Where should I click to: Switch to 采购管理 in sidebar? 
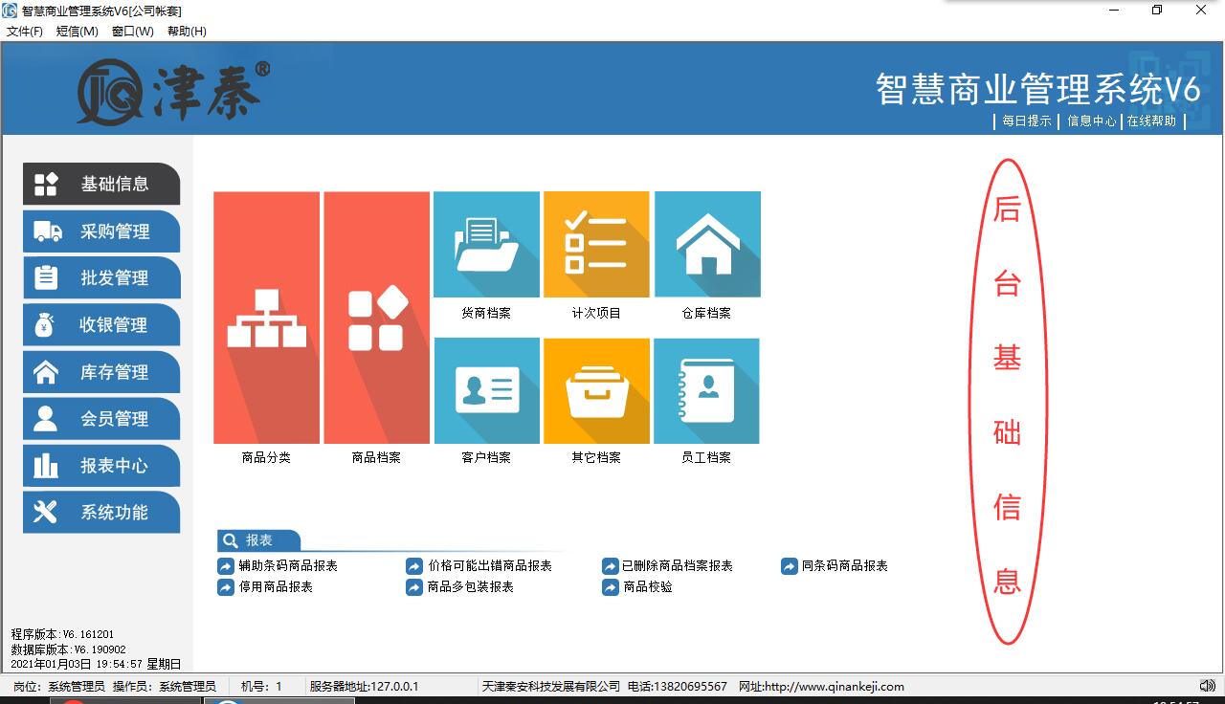pos(101,231)
